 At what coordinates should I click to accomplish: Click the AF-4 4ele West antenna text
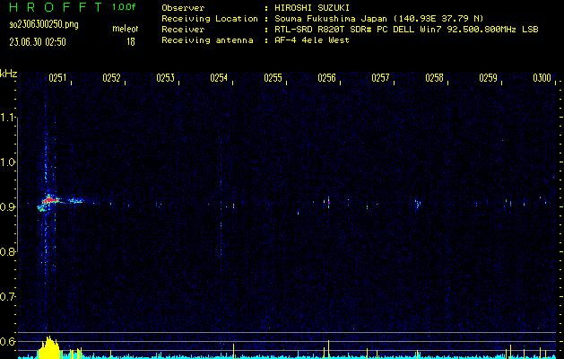pyautogui.click(x=316, y=40)
